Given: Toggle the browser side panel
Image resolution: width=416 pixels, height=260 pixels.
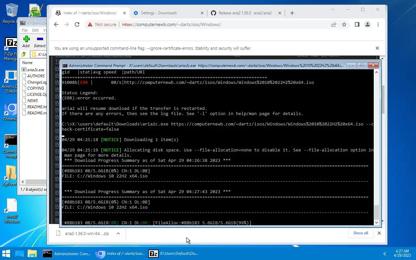Looking at the screenshot, I should click(357, 24).
